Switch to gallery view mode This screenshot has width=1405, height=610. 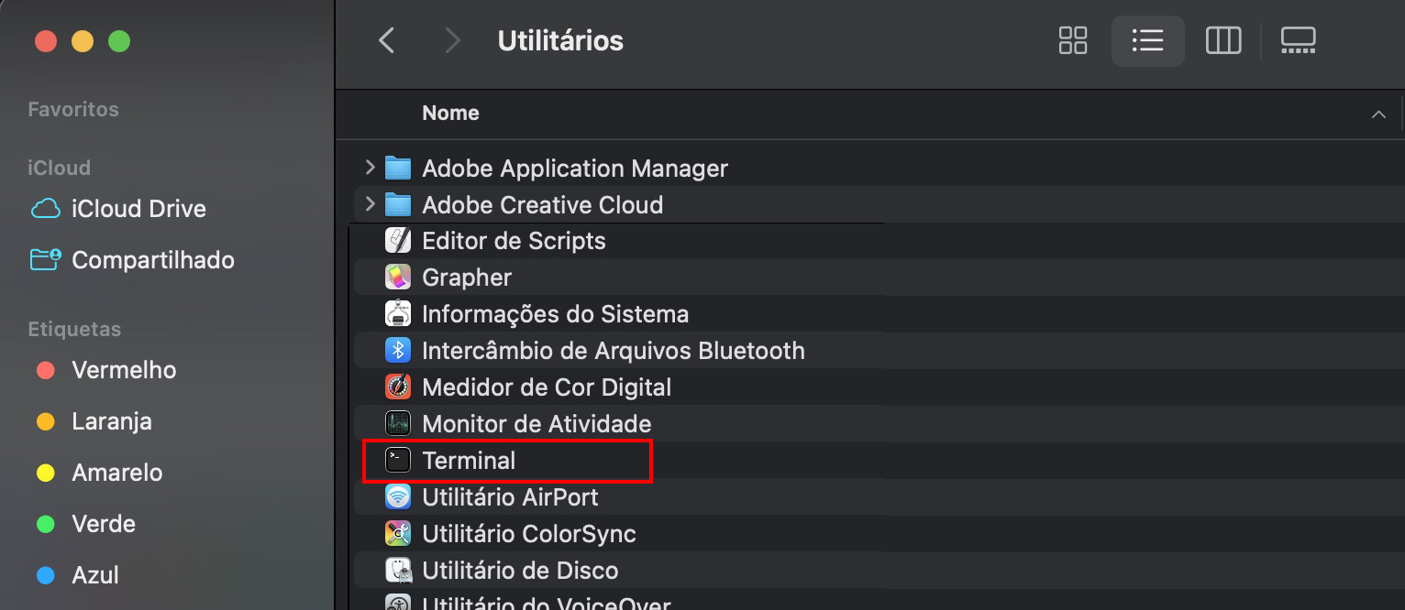tap(1299, 40)
